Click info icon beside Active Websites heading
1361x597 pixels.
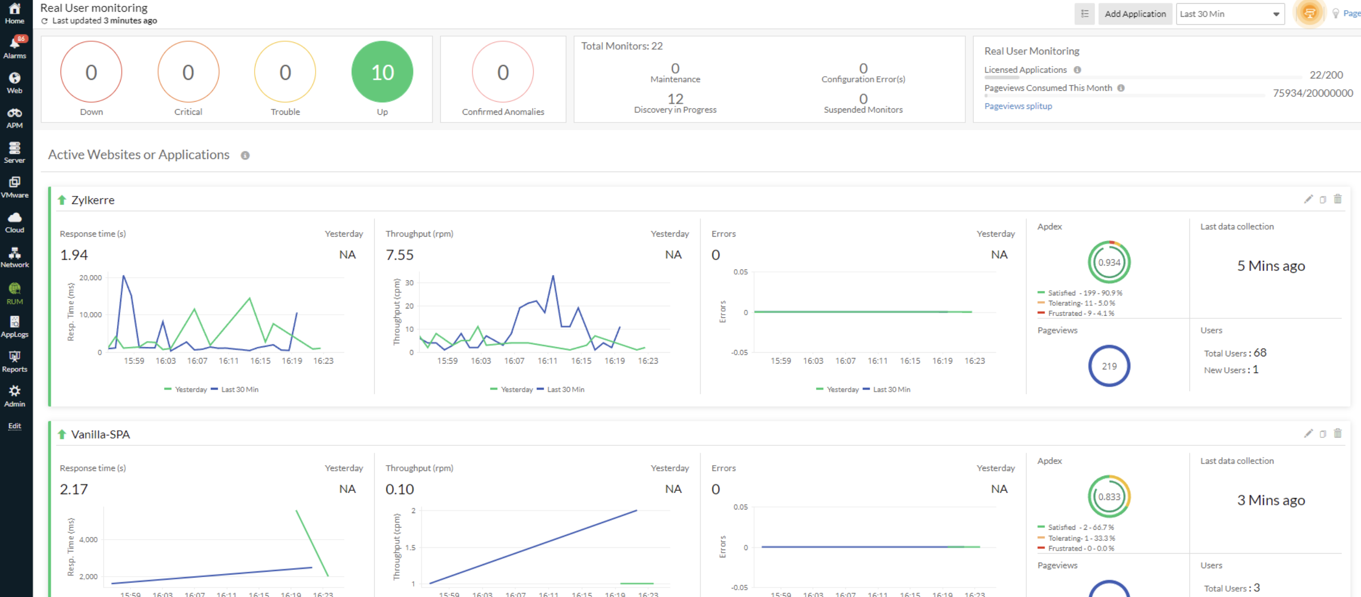(x=245, y=155)
